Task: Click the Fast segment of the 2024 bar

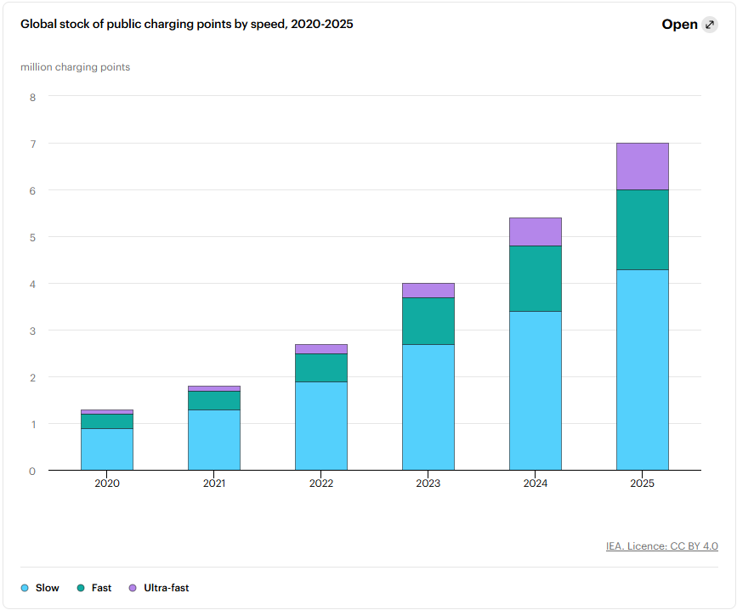Action: point(536,279)
